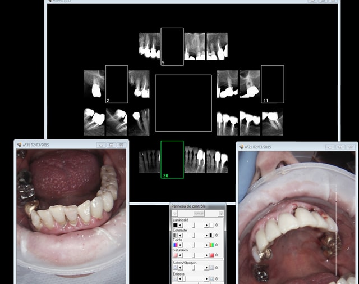
Task: Click the black Luminosité minimum icon
Action: [x=175, y=225]
